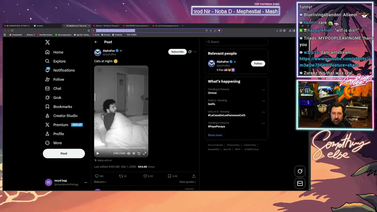The width and height of the screenshot is (377, 212).
Task: Open Bookmarks in the sidebar
Action: coord(59,107)
